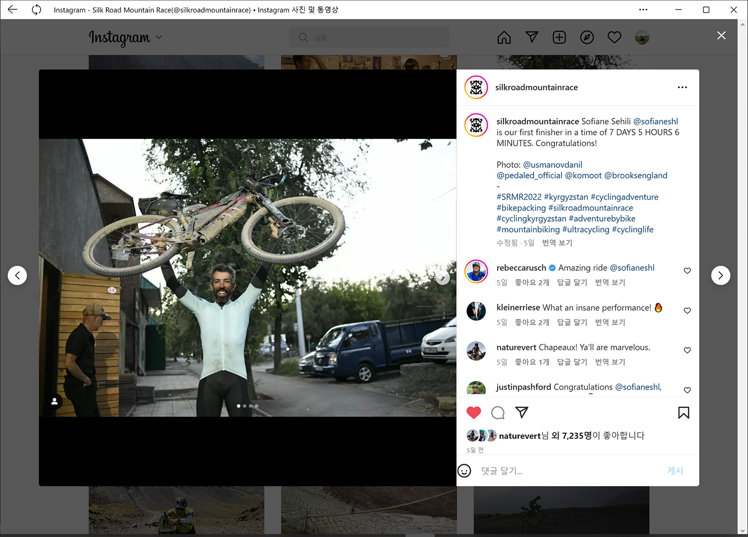748x537 pixels.
Task: Open the #cyclingadventure hashtag
Action: 624,197
